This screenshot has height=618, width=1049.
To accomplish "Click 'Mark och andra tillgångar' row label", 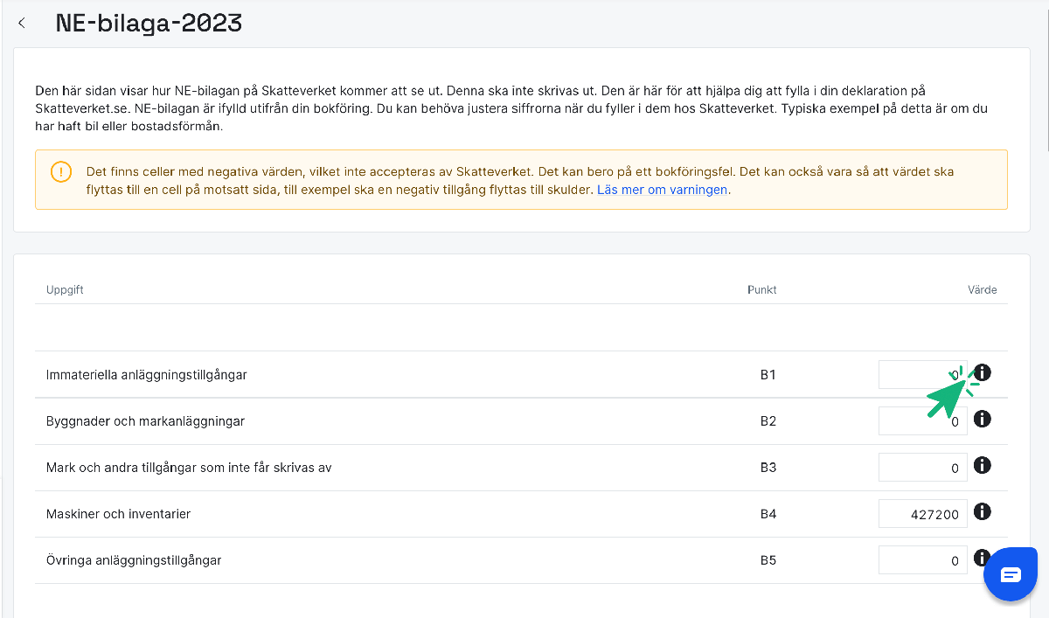I will tap(189, 468).
